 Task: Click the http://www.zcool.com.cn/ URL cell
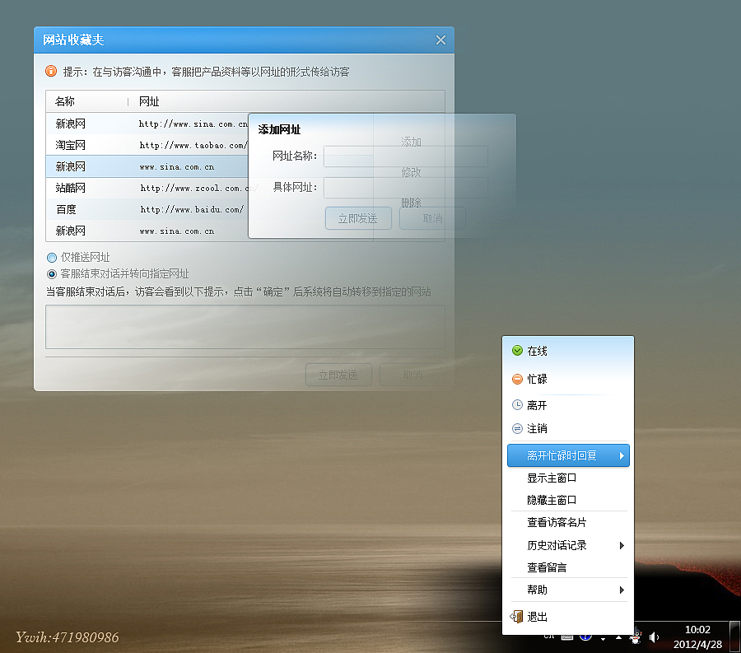click(198, 188)
